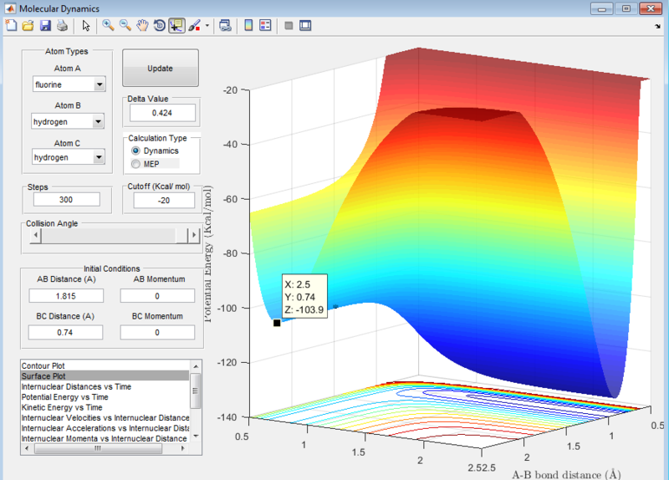
Task: Enable the Rotate 3D tool
Action: [159, 26]
